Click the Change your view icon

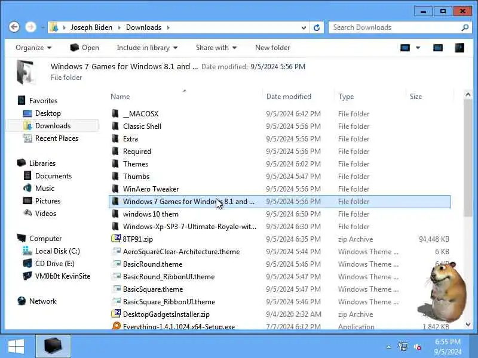click(405, 48)
